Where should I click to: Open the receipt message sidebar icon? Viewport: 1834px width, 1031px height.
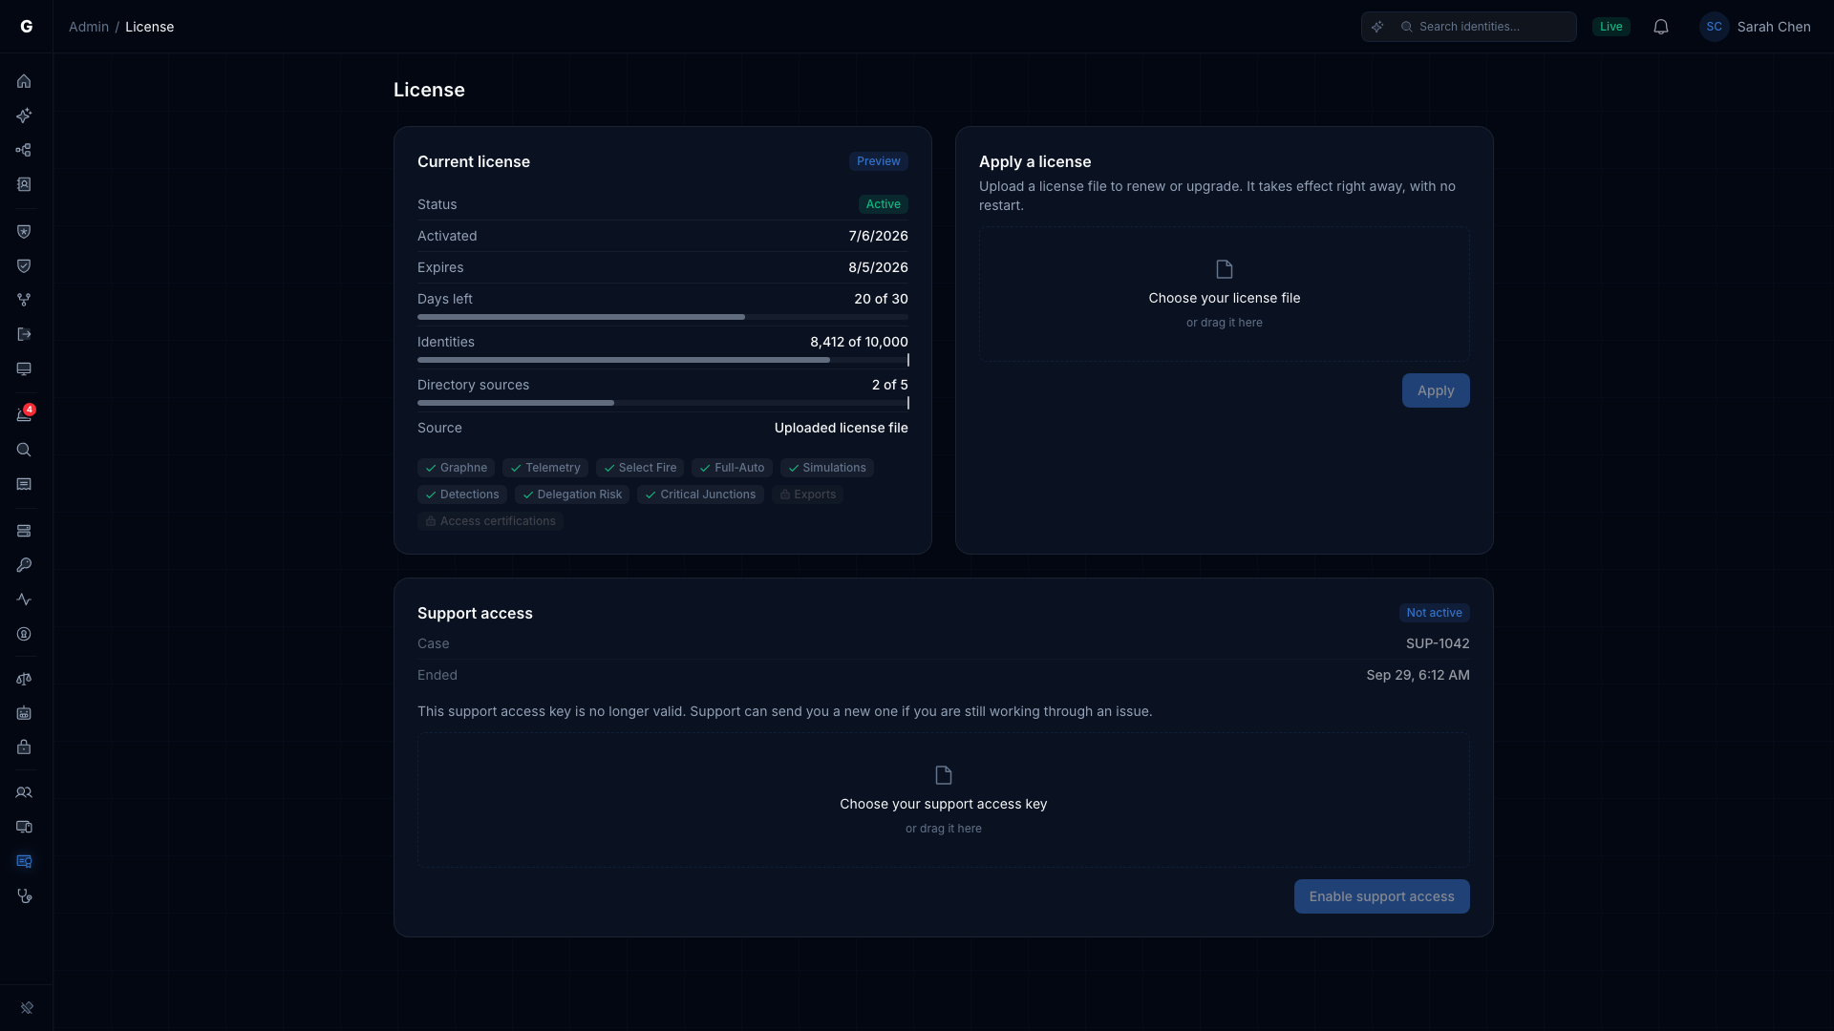coord(24,484)
